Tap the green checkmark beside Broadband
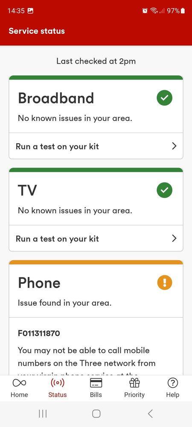Screen dimensions: 192x427 click(165, 98)
